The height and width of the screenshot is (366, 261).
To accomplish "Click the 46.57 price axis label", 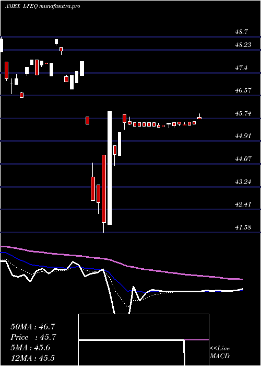I will (243, 90).
